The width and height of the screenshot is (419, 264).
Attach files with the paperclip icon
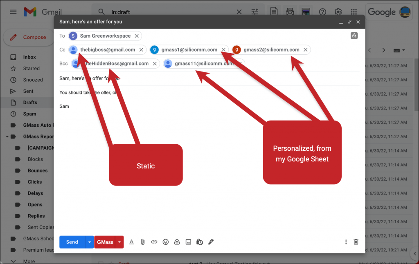[x=143, y=242]
